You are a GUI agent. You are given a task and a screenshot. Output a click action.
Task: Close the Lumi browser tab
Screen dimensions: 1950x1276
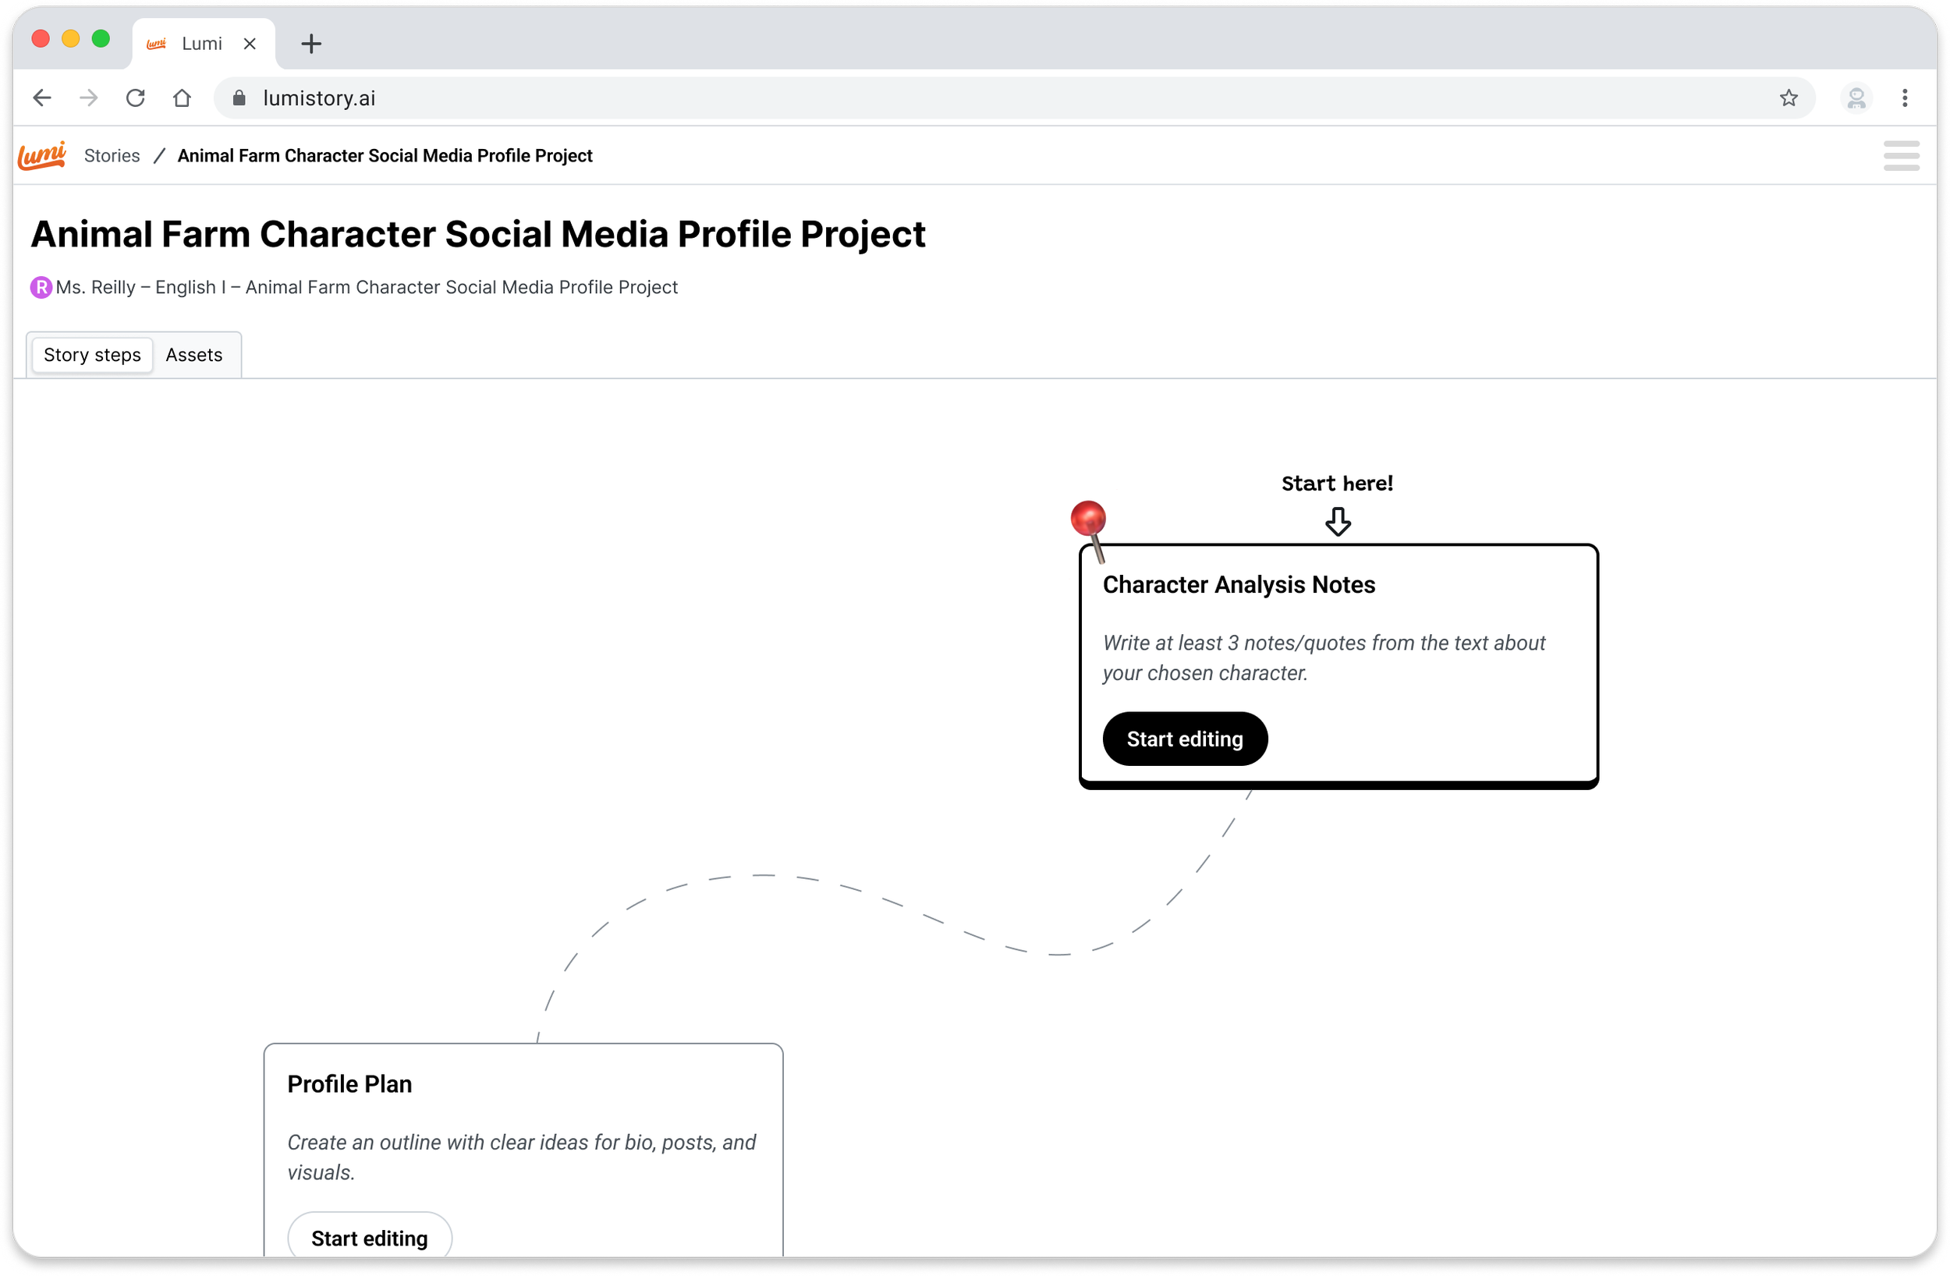point(250,44)
